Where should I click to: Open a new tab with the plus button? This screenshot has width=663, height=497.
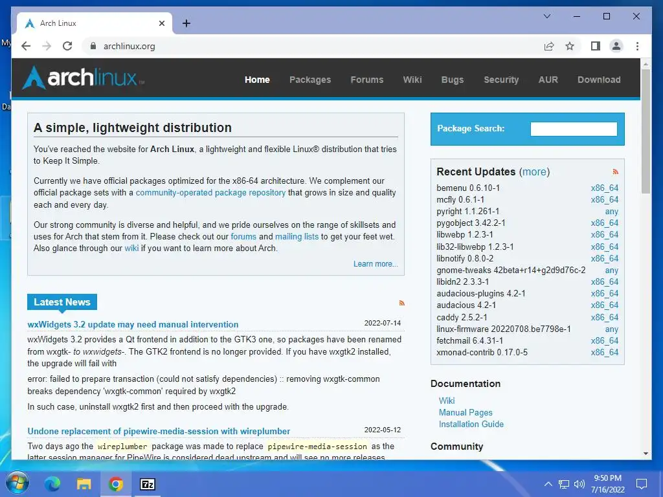coord(186,23)
